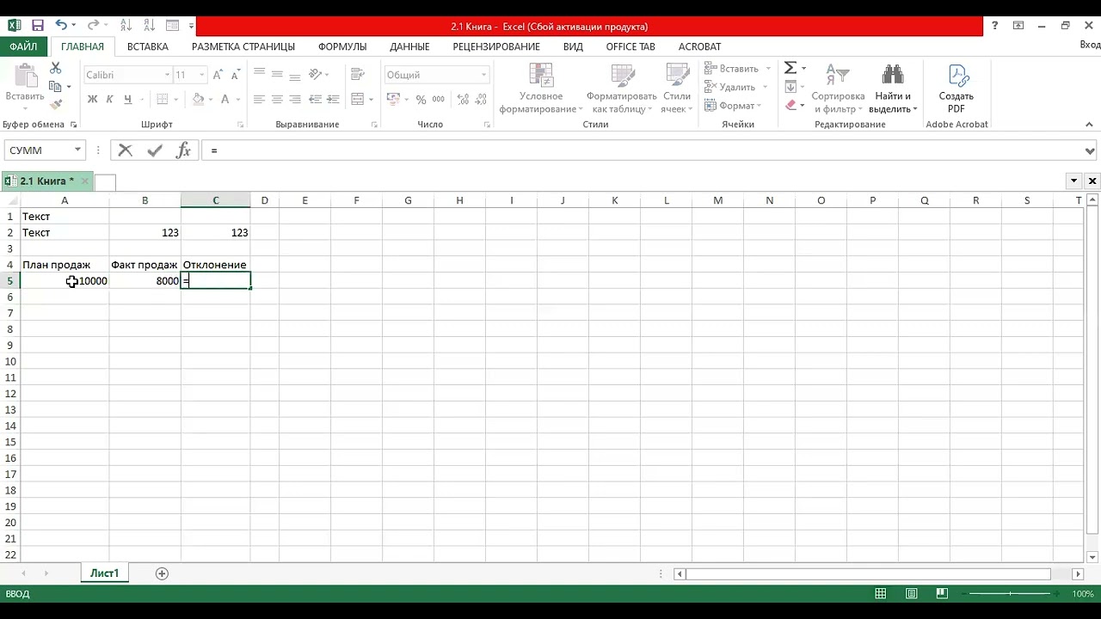1101x619 pixels.
Task: Open Сортировка и фильтр menu
Action: [x=838, y=89]
